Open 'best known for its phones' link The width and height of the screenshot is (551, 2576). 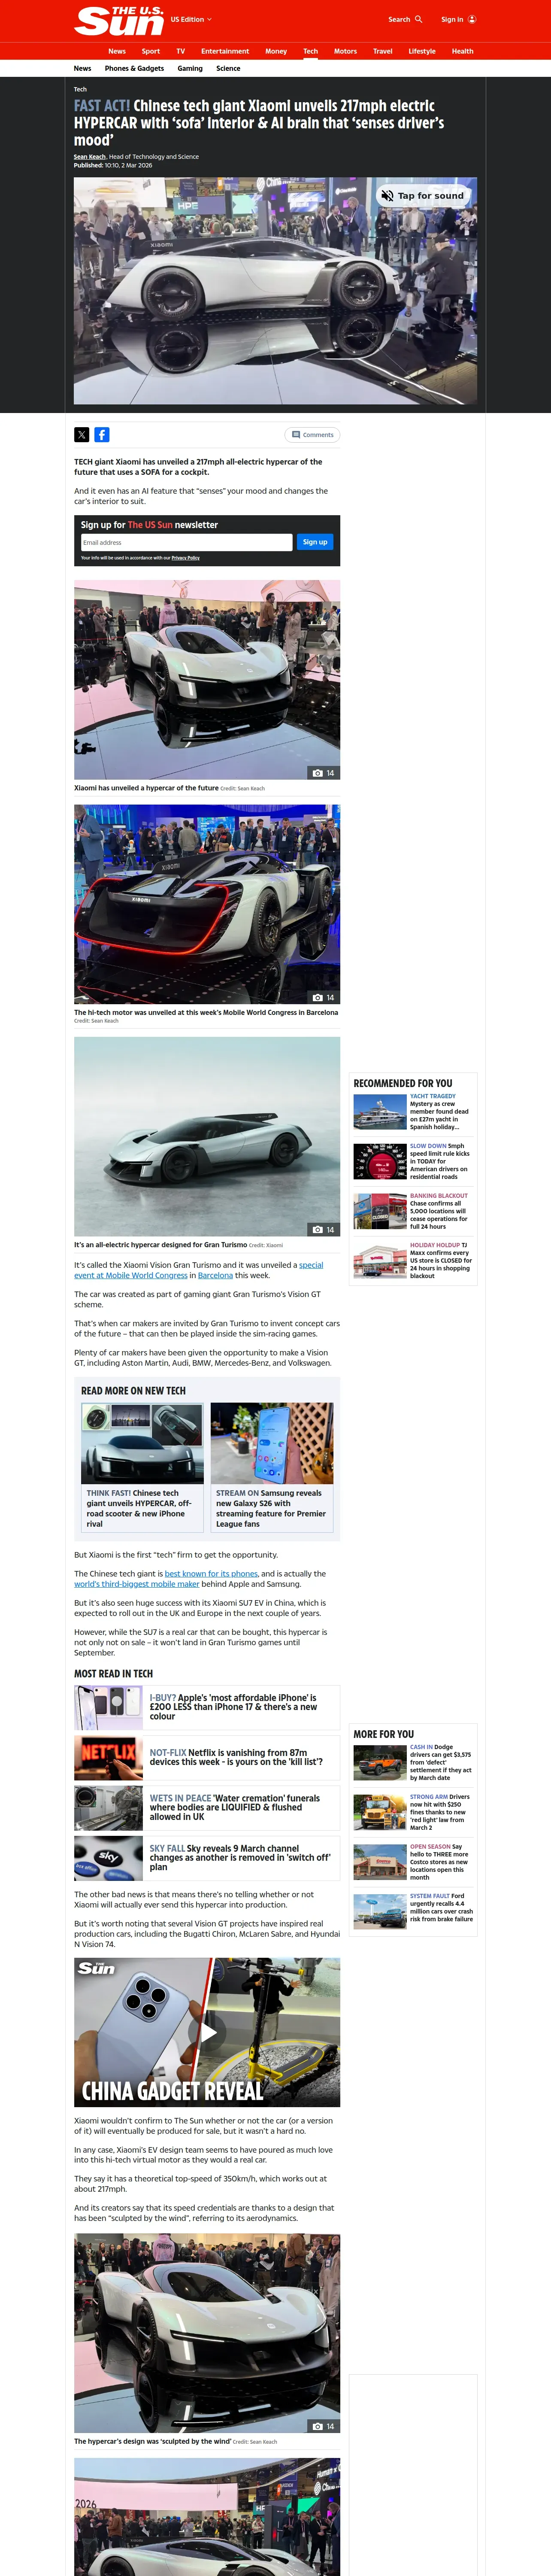click(211, 1574)
